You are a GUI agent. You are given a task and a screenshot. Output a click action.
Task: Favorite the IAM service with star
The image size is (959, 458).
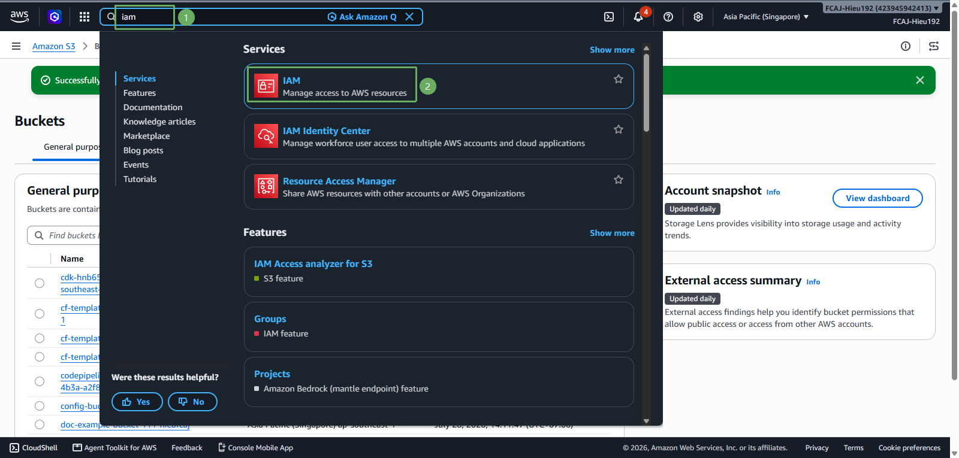coord(619,79)
